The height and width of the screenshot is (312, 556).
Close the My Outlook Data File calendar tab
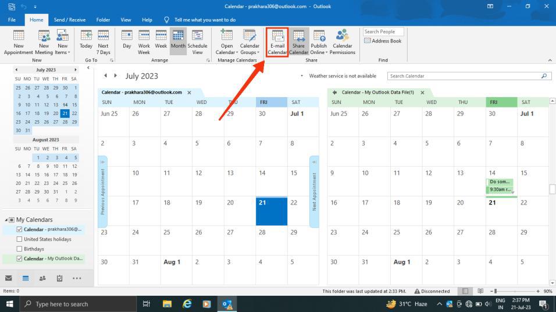coord(422,92)
